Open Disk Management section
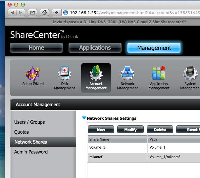Image resolution: width=200 pixels, height=178 pixels. (x=65, y=78)
